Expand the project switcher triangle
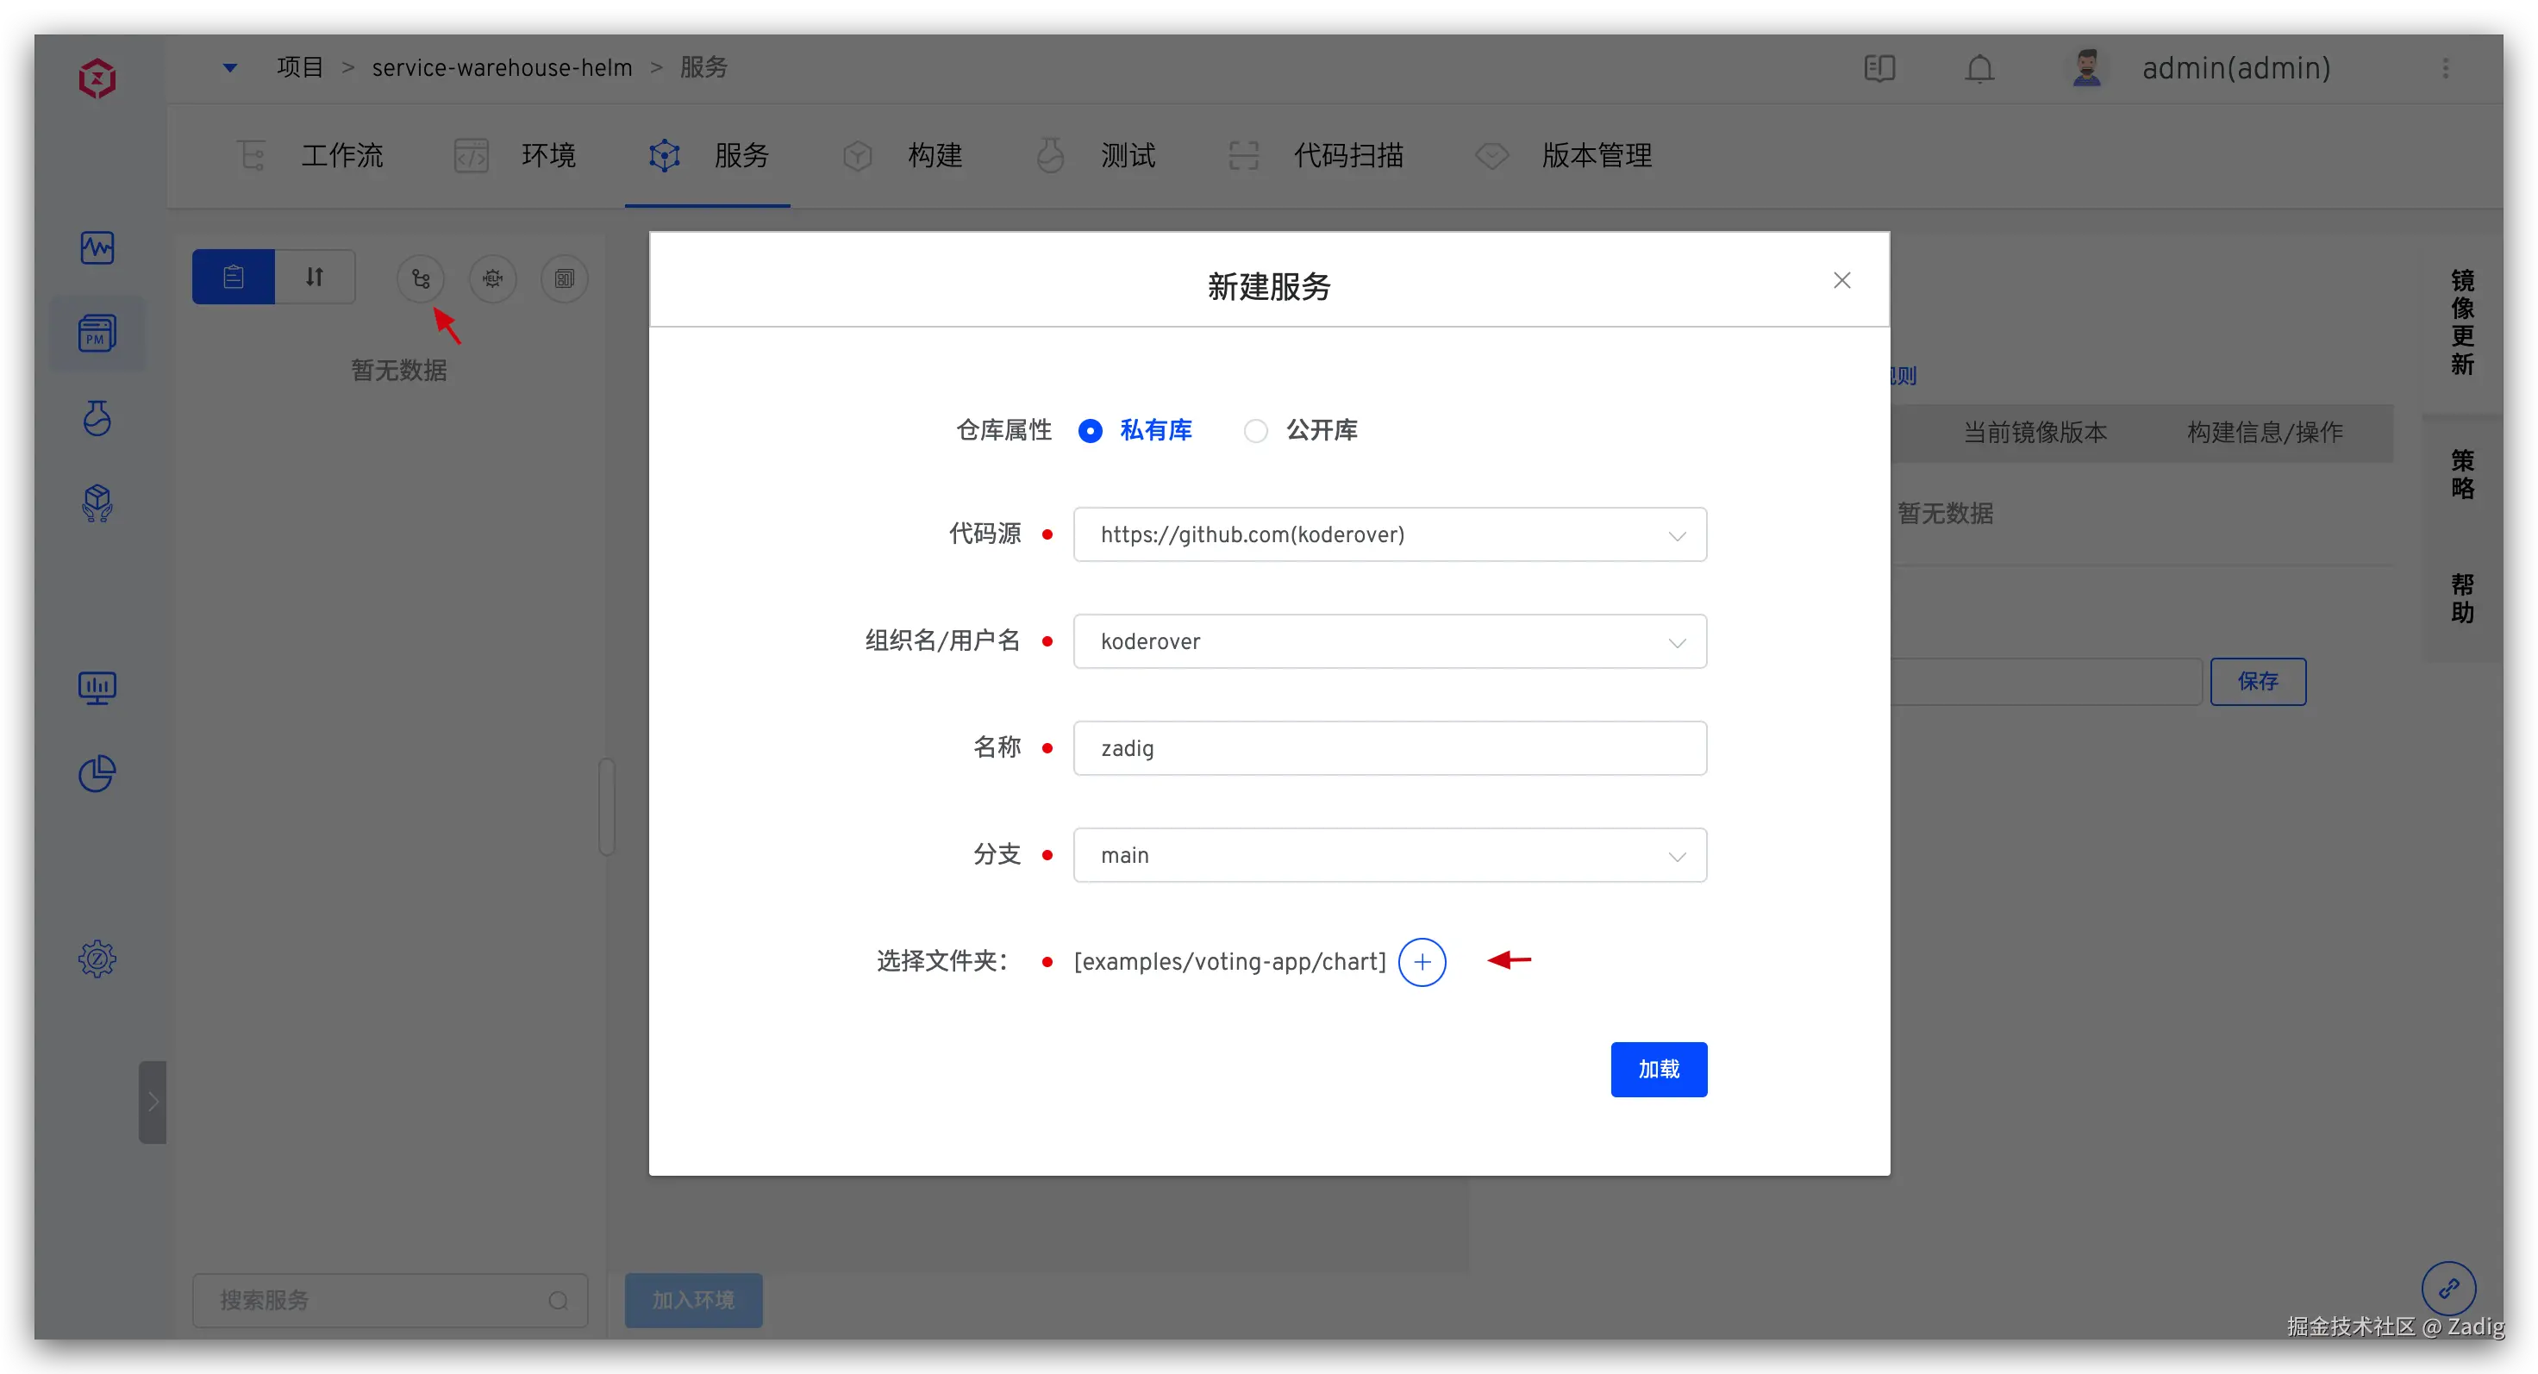The image size is (2538, 1374). click(229, 68)
